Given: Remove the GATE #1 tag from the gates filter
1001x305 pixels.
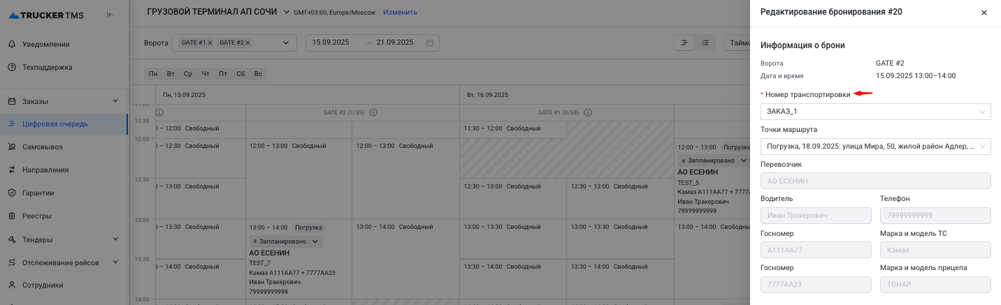Looking at the screenshot, I should [210, 43].
